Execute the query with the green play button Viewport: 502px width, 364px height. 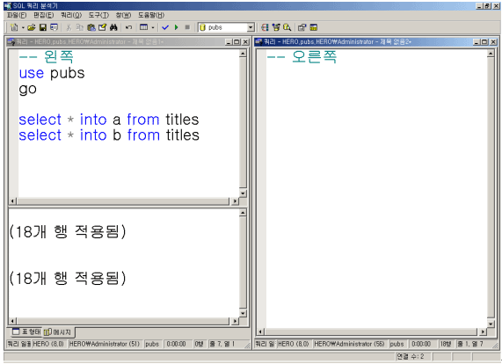pyautogui.click(x=177, y=27)
